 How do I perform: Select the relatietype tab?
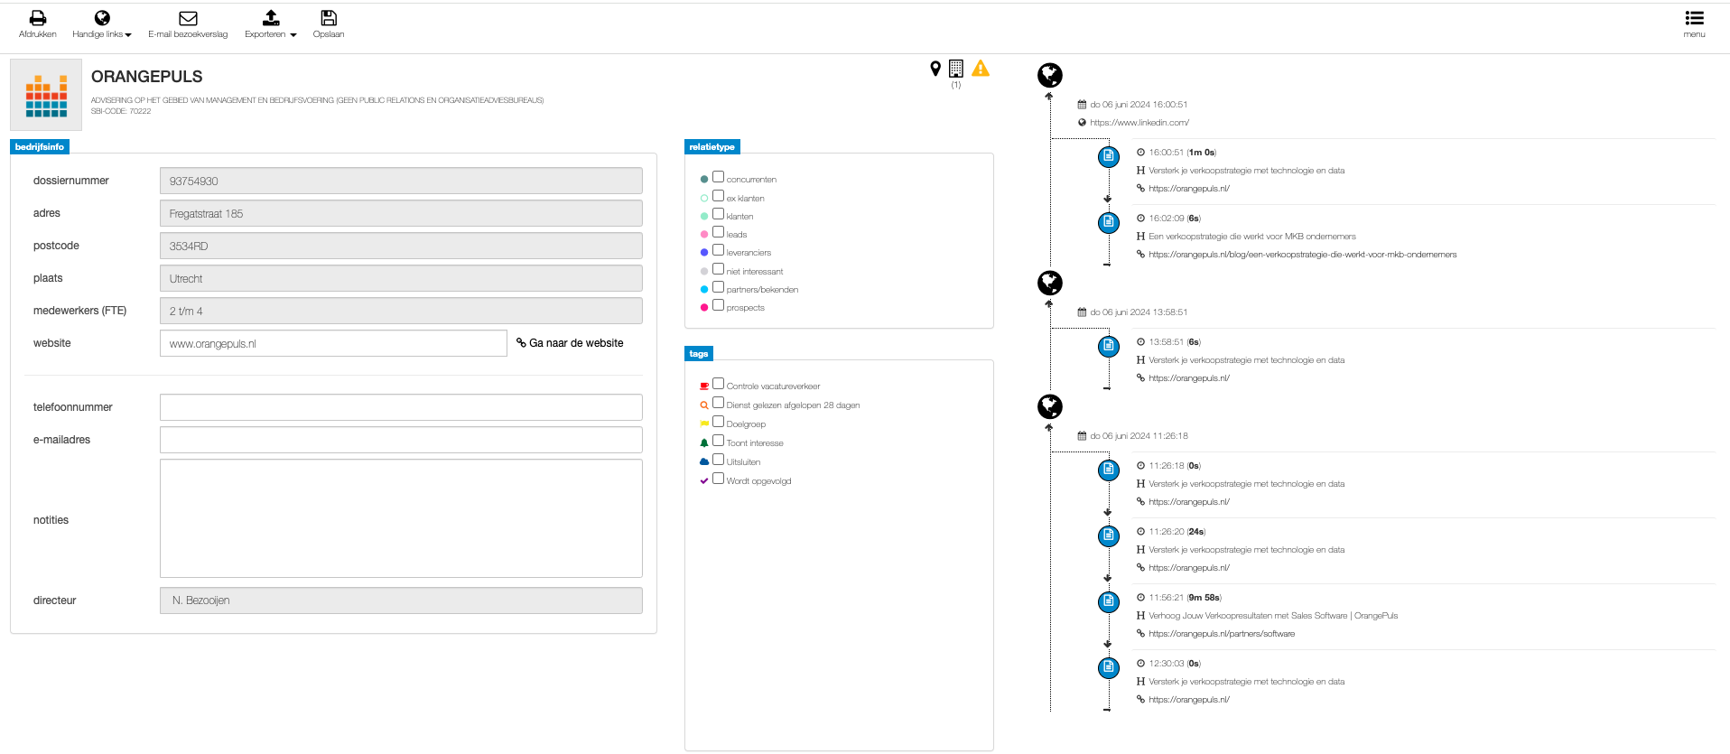click(712, 146)
